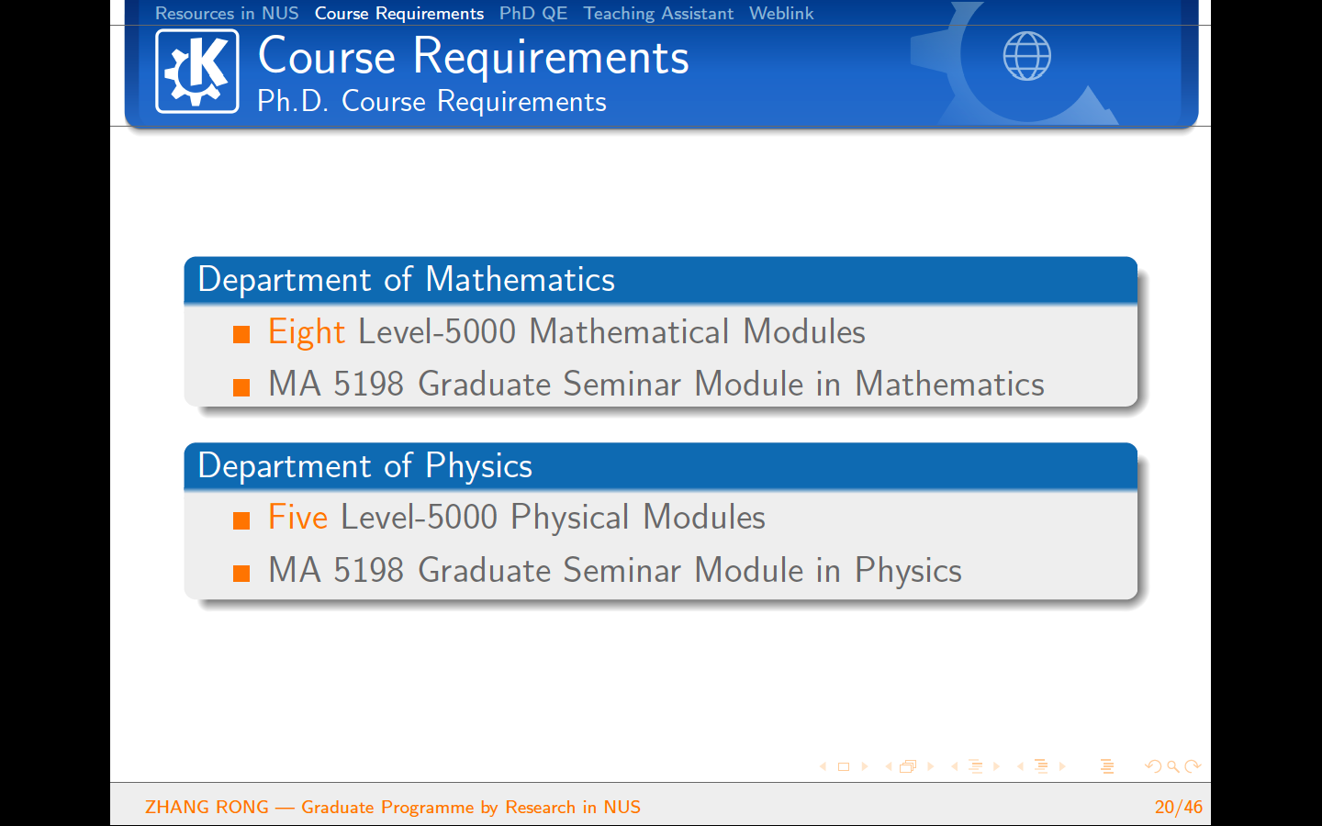This screenshot has width=1322, height=826.
Task: Go to the PhD QE section
Action: (x=532, y=13)
